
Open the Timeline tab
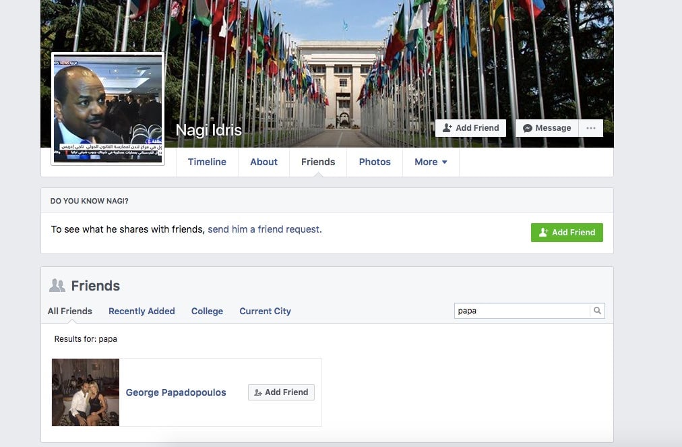coord(207,162)
